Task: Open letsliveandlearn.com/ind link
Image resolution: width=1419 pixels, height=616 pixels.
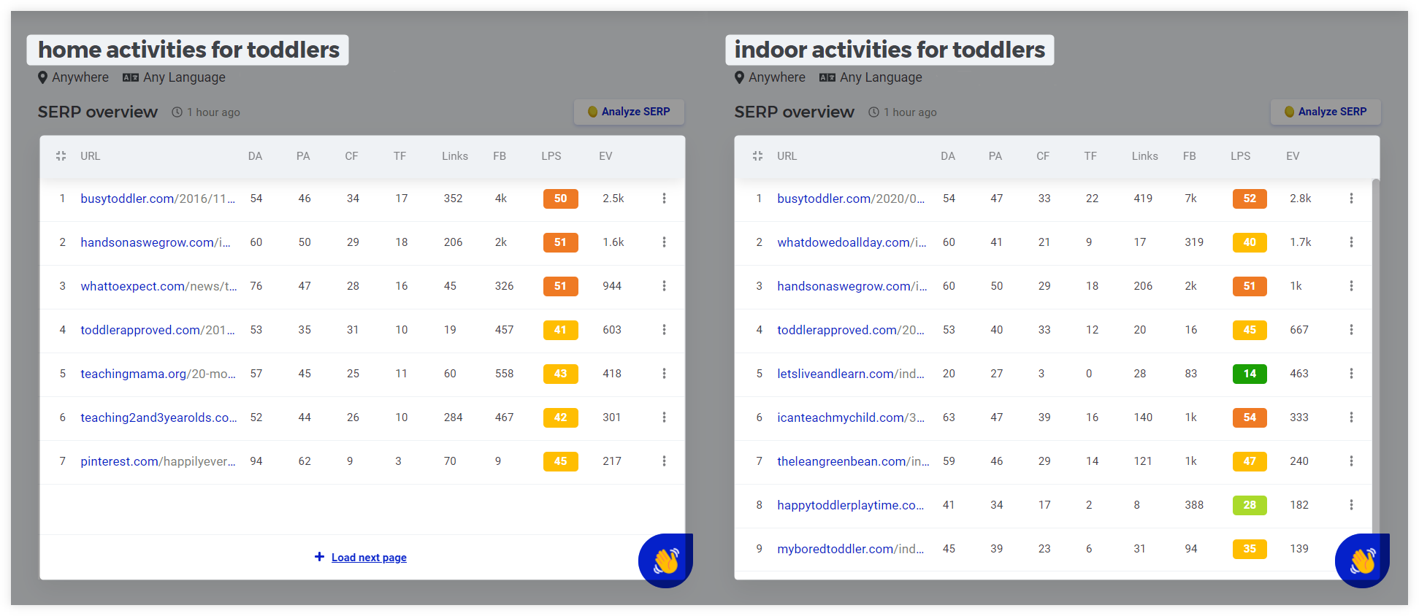Action: 851,374
